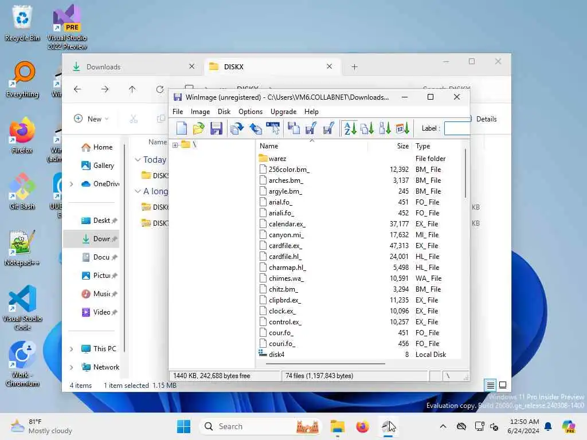Click the Read disk icon

294,128
